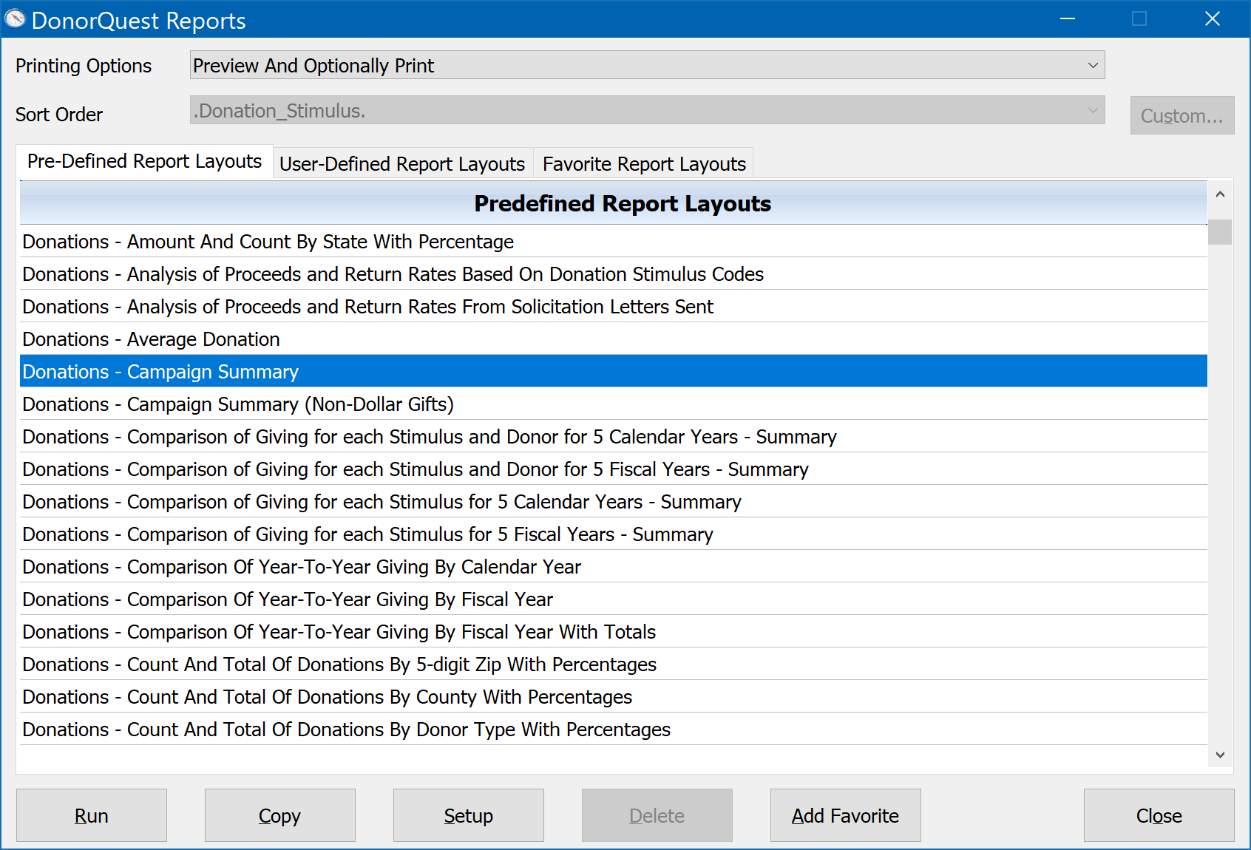The image size is (1251, 850).
Task: Minimize the DonorQuest Reports window
Action: (x=1068, y=18)
